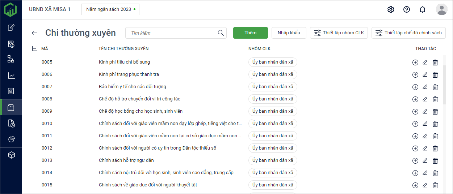Open the help question mark icon

pos(407,9)
